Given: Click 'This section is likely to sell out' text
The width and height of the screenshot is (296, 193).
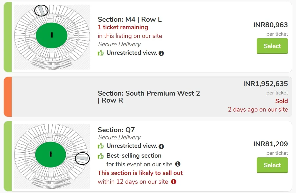Looking at the screenshot, I should tap(140, 173).
